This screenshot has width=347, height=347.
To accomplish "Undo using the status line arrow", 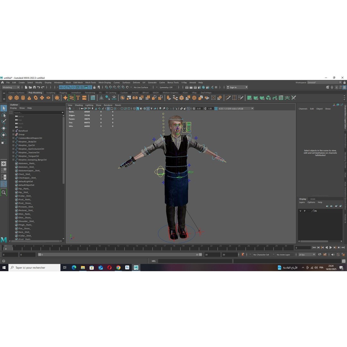I will pyautogui.click(x=39, y=87).
